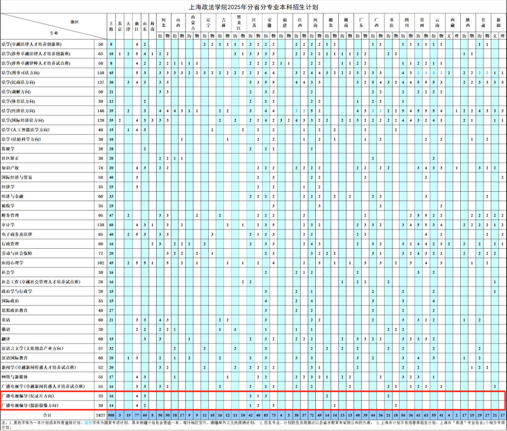
Task: Select the 政治学与行政学 row label
Action: pos(17,291)
